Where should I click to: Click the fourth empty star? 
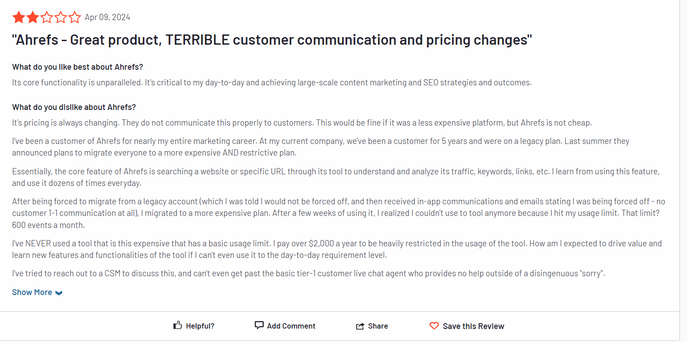[60, 17]
